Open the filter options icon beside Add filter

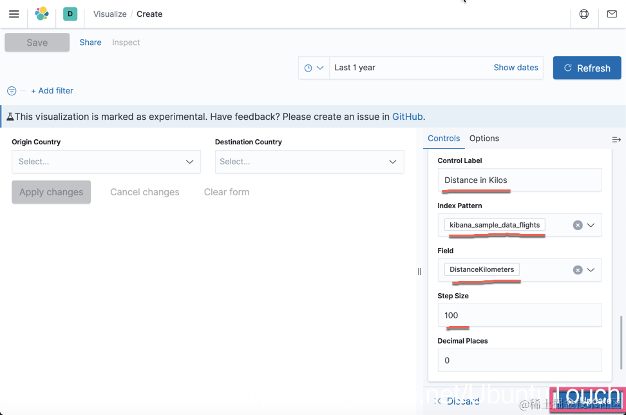pos(12,91)
